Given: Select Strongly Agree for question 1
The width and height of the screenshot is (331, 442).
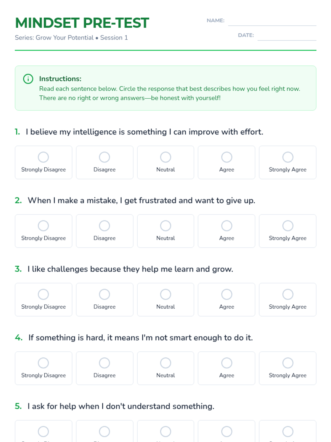Looking at the screenshot, I should pyautogui.click(x=288, y=157).
